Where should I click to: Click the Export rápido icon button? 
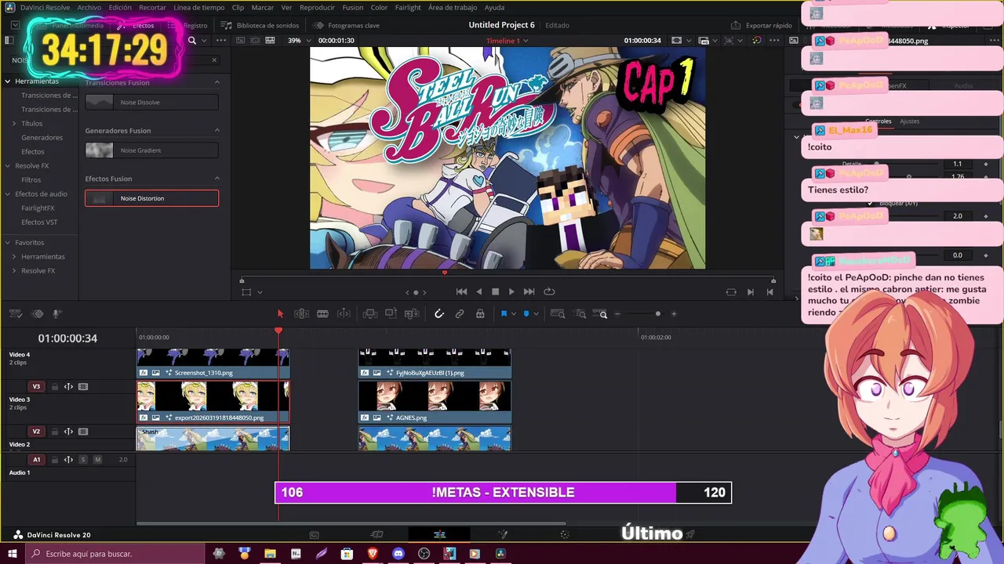click(762, 25)
